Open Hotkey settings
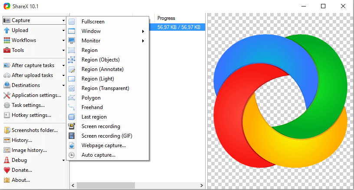 pos(31,115)
